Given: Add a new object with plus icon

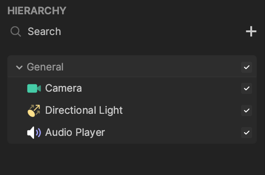Looking at the screenshot, I should point(251,31).
